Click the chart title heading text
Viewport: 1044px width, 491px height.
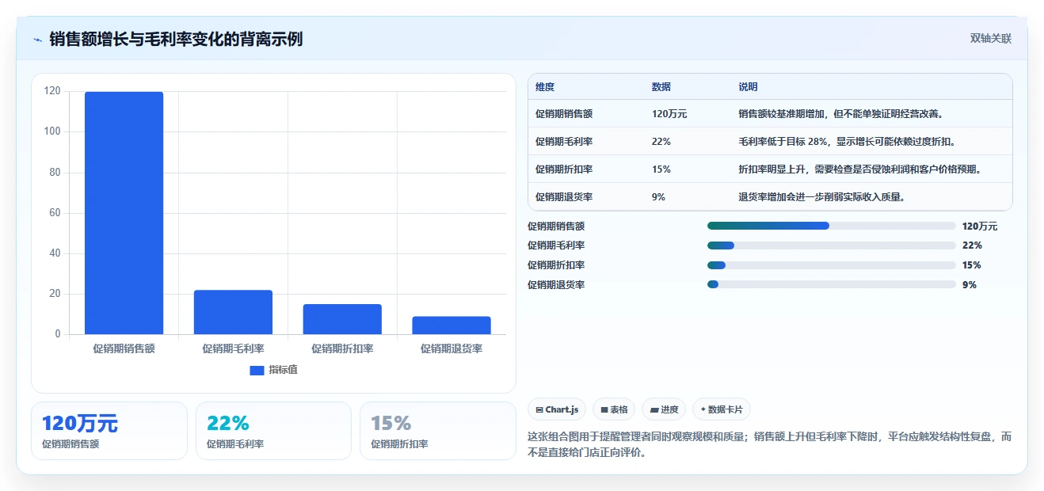[176, 39]
